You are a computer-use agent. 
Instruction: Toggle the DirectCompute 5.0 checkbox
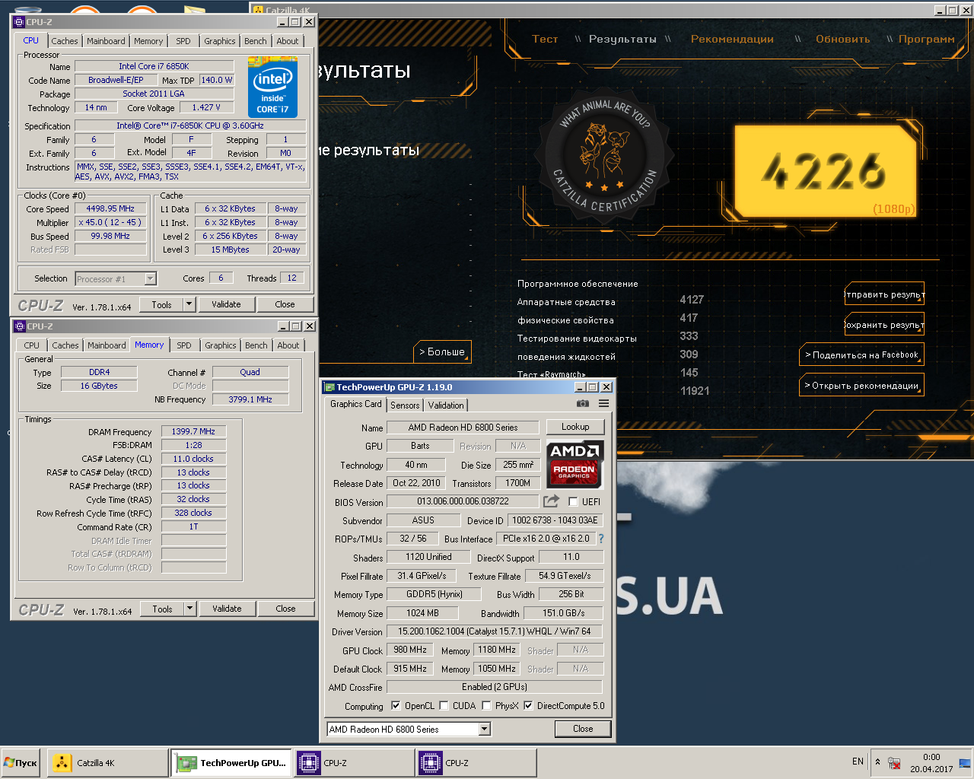(x=528, y=705)
